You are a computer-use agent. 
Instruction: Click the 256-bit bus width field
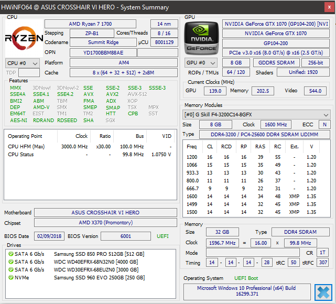316,63
